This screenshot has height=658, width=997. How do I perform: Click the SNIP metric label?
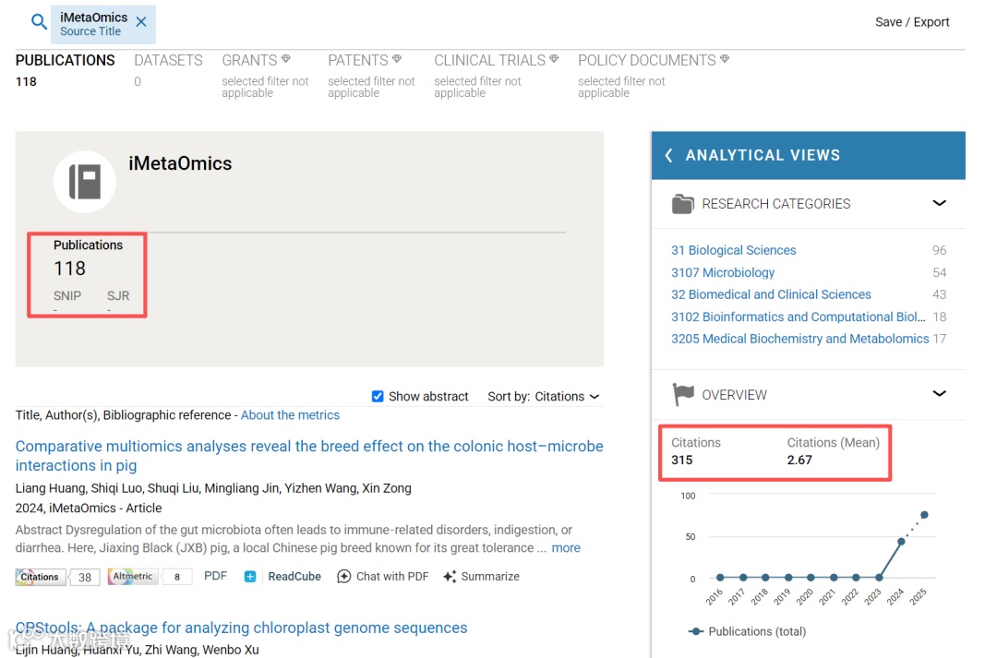[66, 295]
